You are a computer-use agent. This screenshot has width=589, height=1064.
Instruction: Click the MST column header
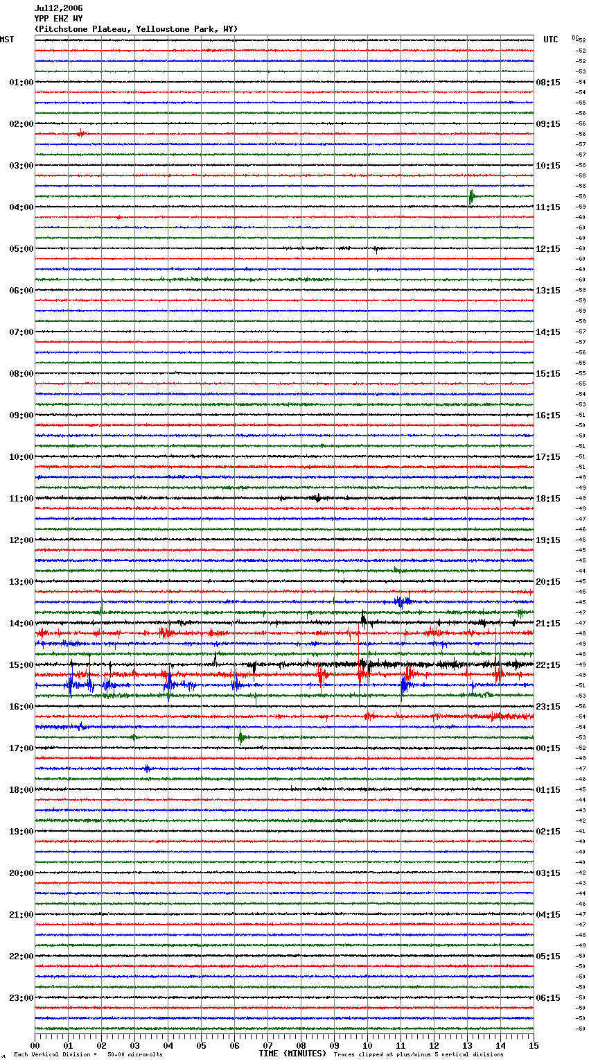[x=7, y=40]
